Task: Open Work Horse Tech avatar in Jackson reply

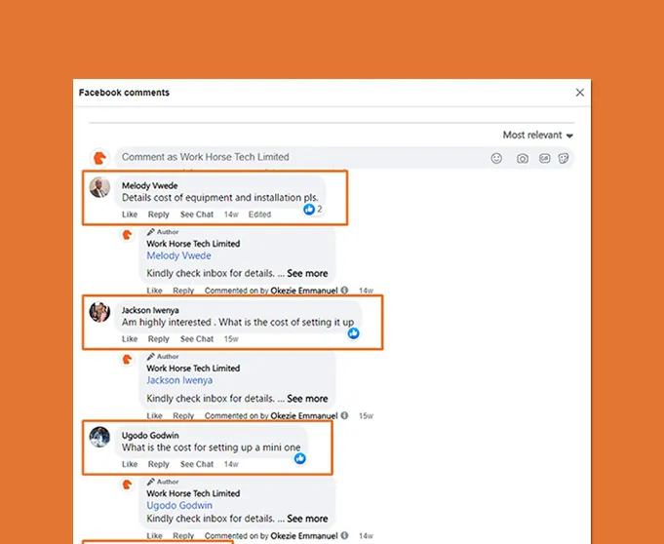Action: (x=127, y=360)
